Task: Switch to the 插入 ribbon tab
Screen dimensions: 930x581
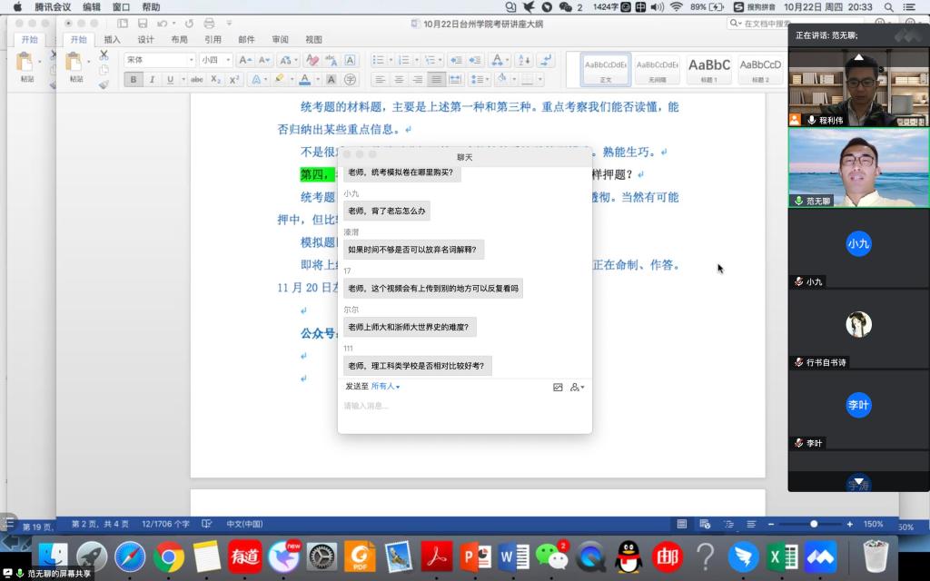Action: point(112,40)
